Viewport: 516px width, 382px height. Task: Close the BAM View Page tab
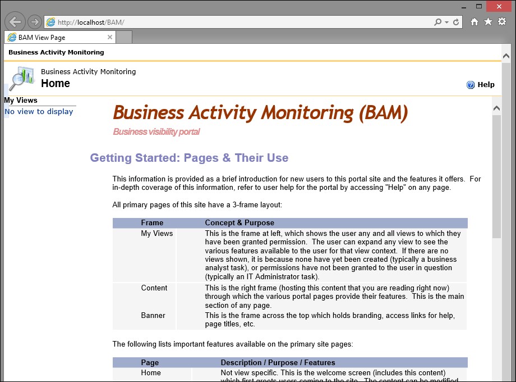click(x=110, y=37)
